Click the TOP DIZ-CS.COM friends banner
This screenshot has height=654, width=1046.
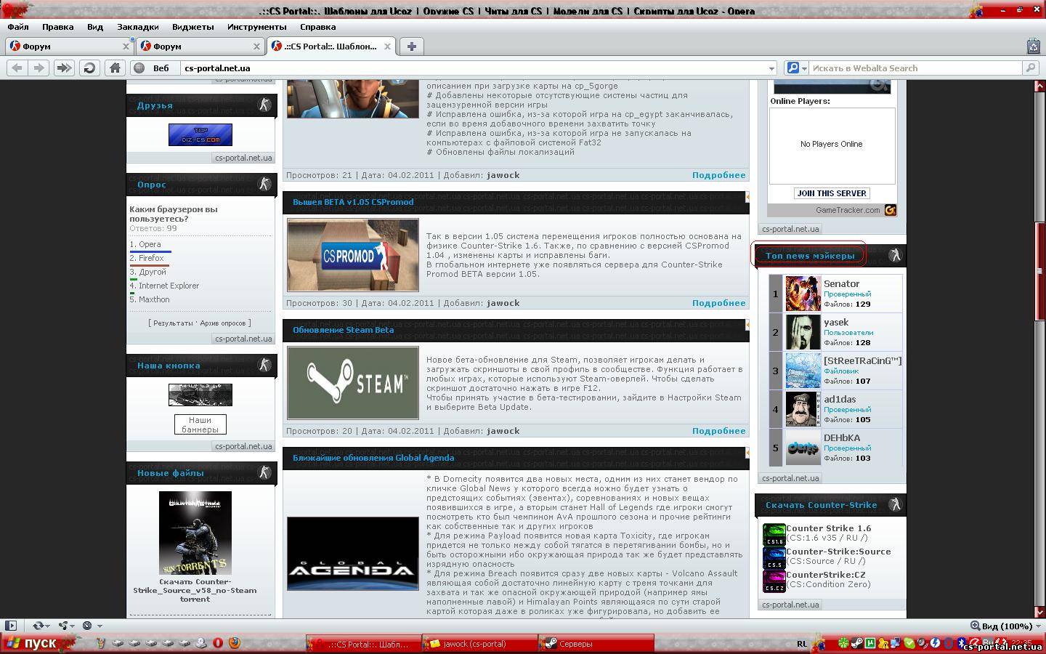[x=200, y=134]
